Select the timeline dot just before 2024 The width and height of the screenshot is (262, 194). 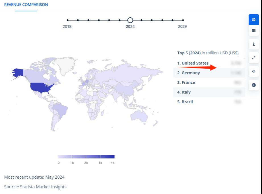point(119,20)
